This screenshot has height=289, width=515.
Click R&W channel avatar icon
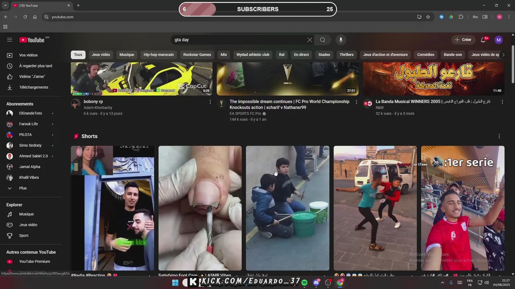click(368, 104)
